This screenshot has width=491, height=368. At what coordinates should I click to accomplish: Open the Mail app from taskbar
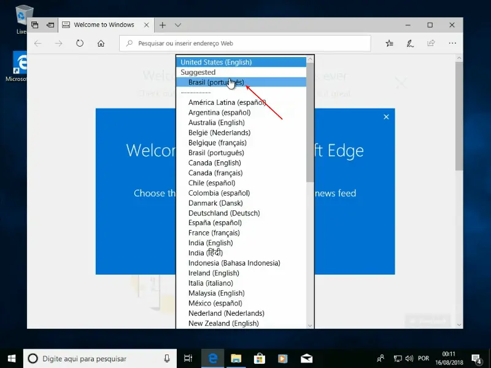click(x=306, y=359)
